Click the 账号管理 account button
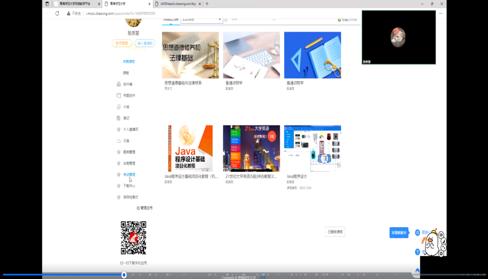The image size is (488, 279). tap(121, 43)
